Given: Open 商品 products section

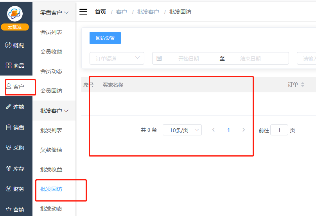Looking at the screenshot, I should pyautogui.click(x=15, y=66).
